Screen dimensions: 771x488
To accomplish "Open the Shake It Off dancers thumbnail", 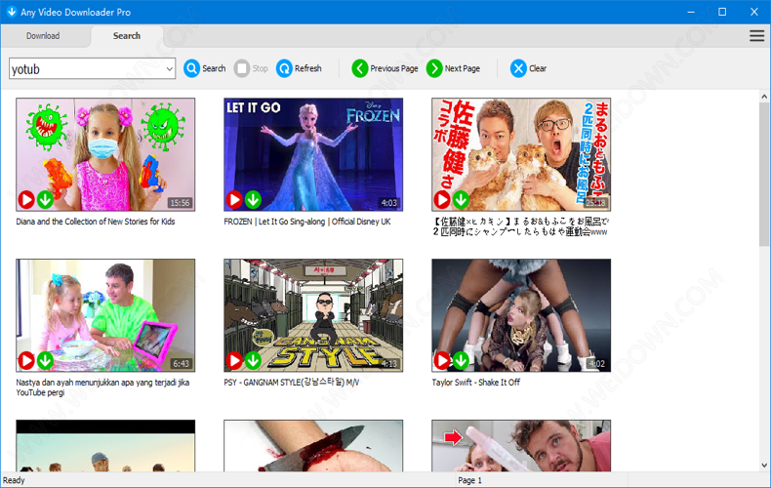I will click(x=521, y=315).
